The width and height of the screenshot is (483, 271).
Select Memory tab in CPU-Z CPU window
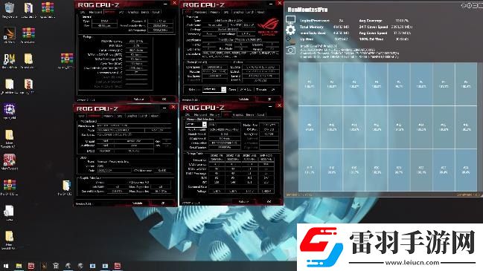click(214, 13)
